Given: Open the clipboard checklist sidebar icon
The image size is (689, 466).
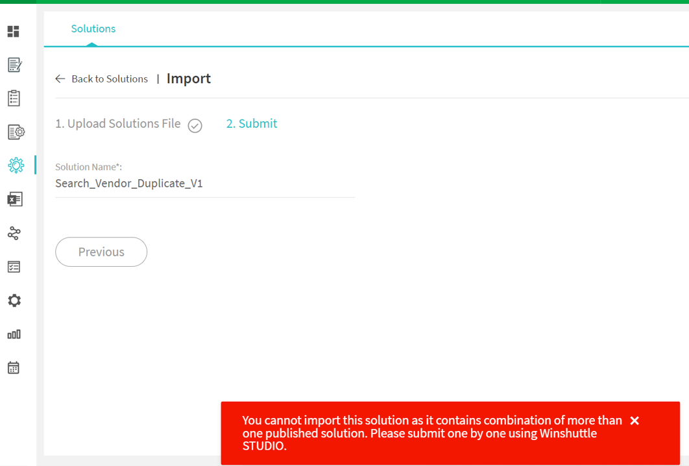Looking at the screenshot, I should click(14, 98).
